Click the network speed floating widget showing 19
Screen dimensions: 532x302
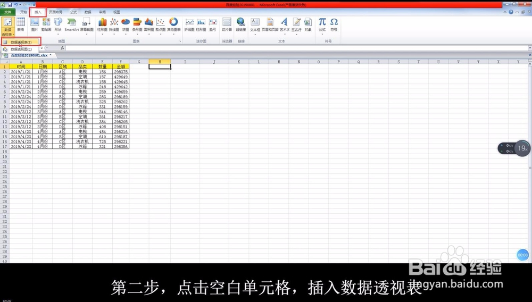[x=514, y=148]
